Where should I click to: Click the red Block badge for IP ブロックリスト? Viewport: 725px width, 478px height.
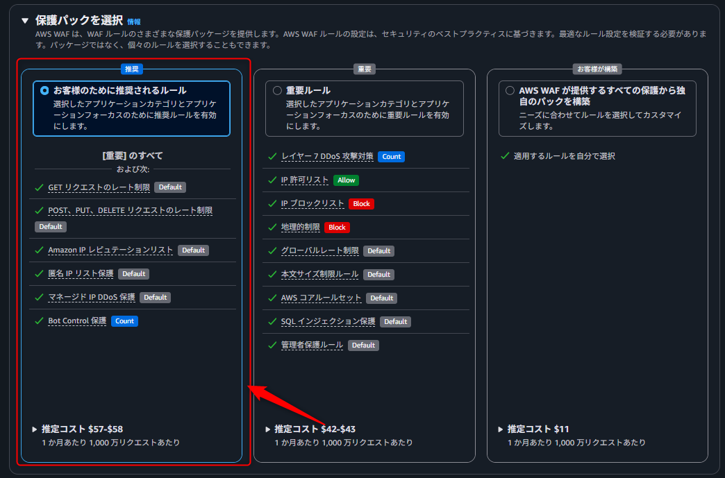(x=361, y=204)
